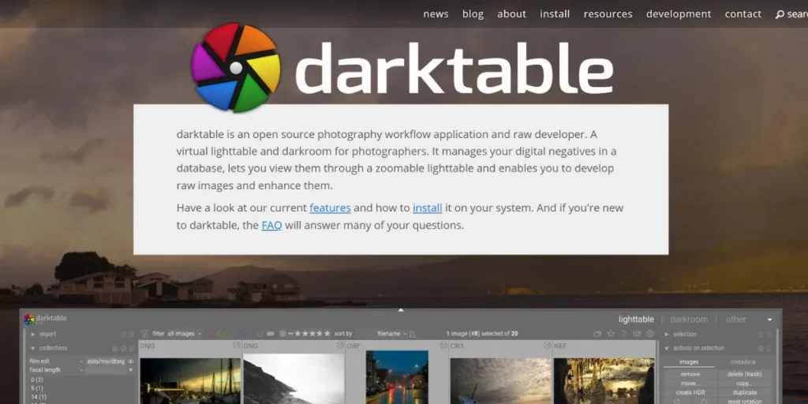Click the darktable aperture logo

[235, 68]
